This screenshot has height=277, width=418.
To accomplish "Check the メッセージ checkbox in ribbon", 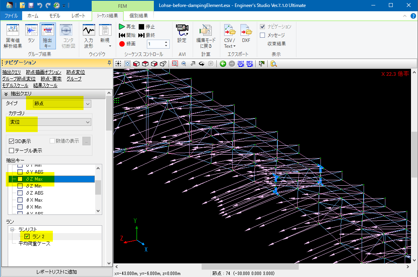I will (x=263, y=35).
